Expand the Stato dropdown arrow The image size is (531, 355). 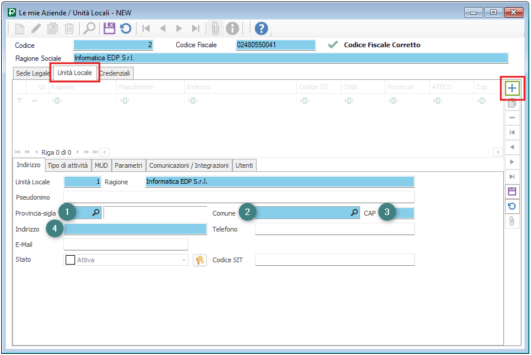click(184, 260)
